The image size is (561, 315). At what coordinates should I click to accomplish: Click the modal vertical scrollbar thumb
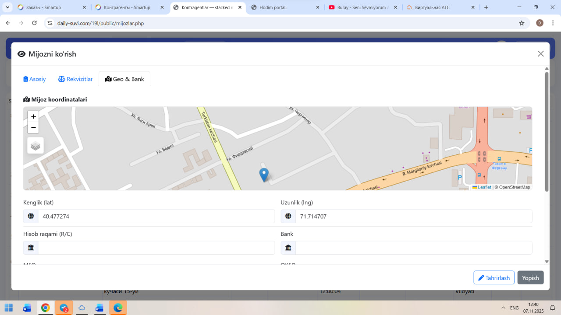[x=547, y=131]
